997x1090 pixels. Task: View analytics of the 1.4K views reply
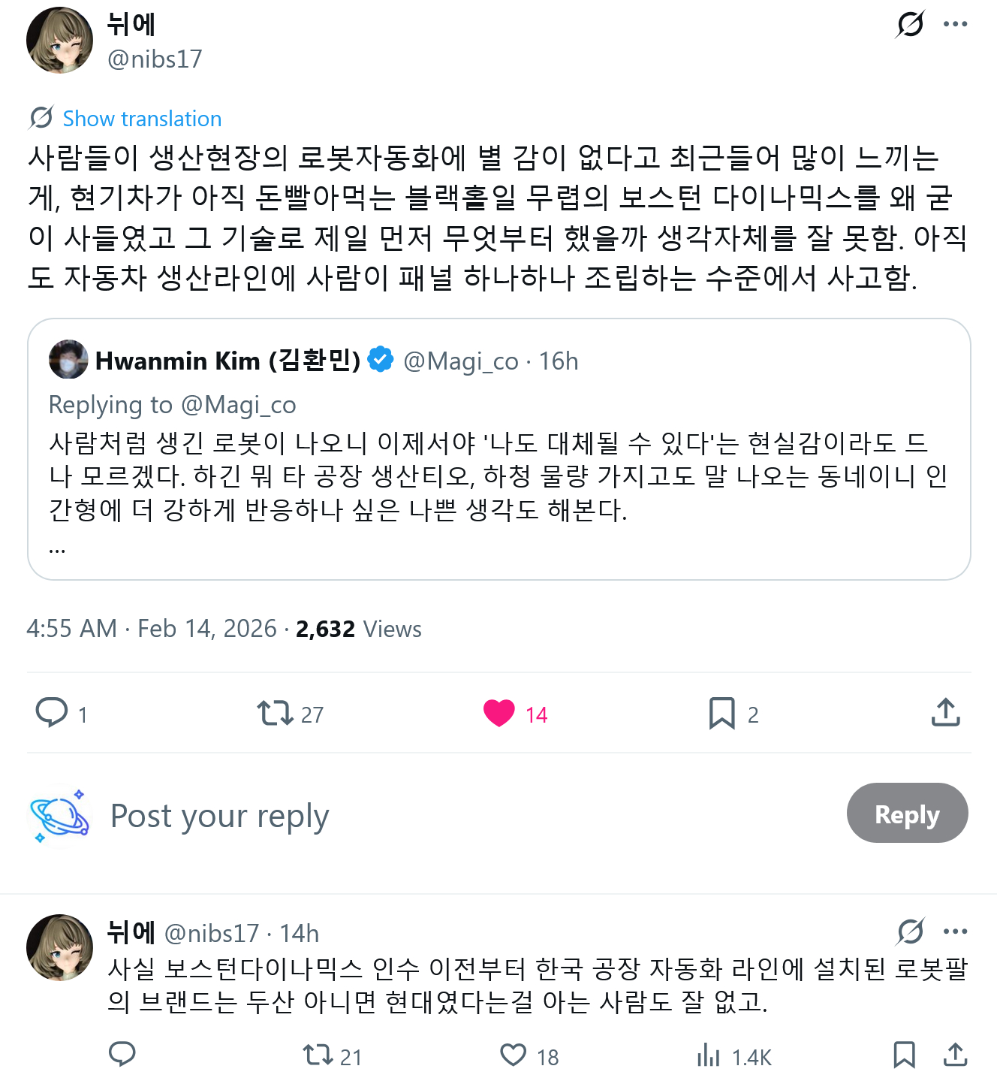click(709, 1055)
